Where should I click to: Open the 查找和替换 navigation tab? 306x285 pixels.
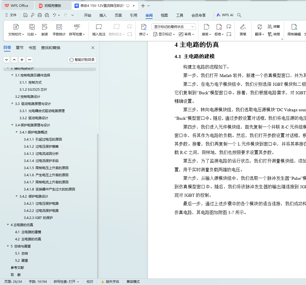(51, 48)
